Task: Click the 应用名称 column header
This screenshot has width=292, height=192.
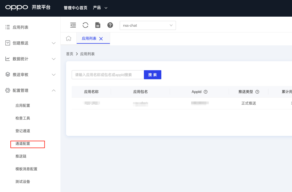Action: point(91,92)
